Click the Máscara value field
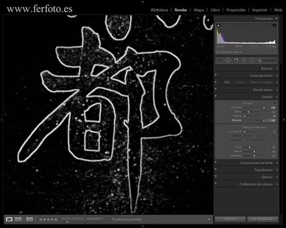This screenshot has height=228, width=286. [273, 120]
